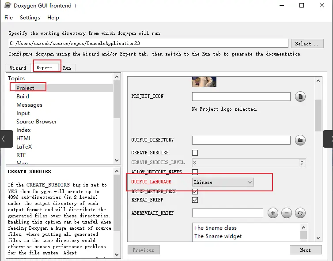This screenshot has height=261, width=333.
Task: Open the File menu
Action: point(8,17)
